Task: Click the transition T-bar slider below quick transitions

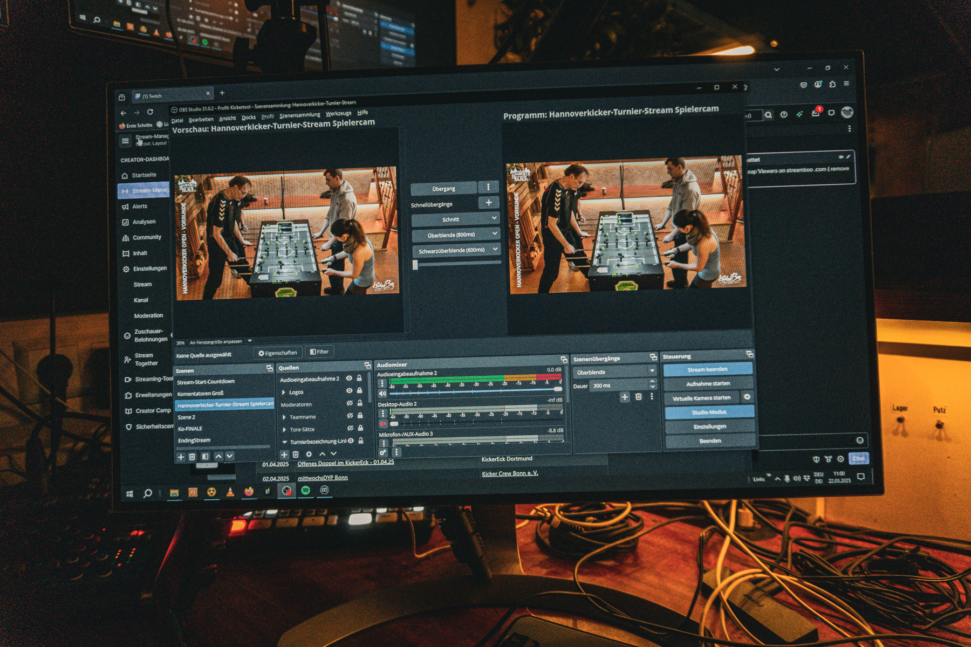Action: pos(457,264)
